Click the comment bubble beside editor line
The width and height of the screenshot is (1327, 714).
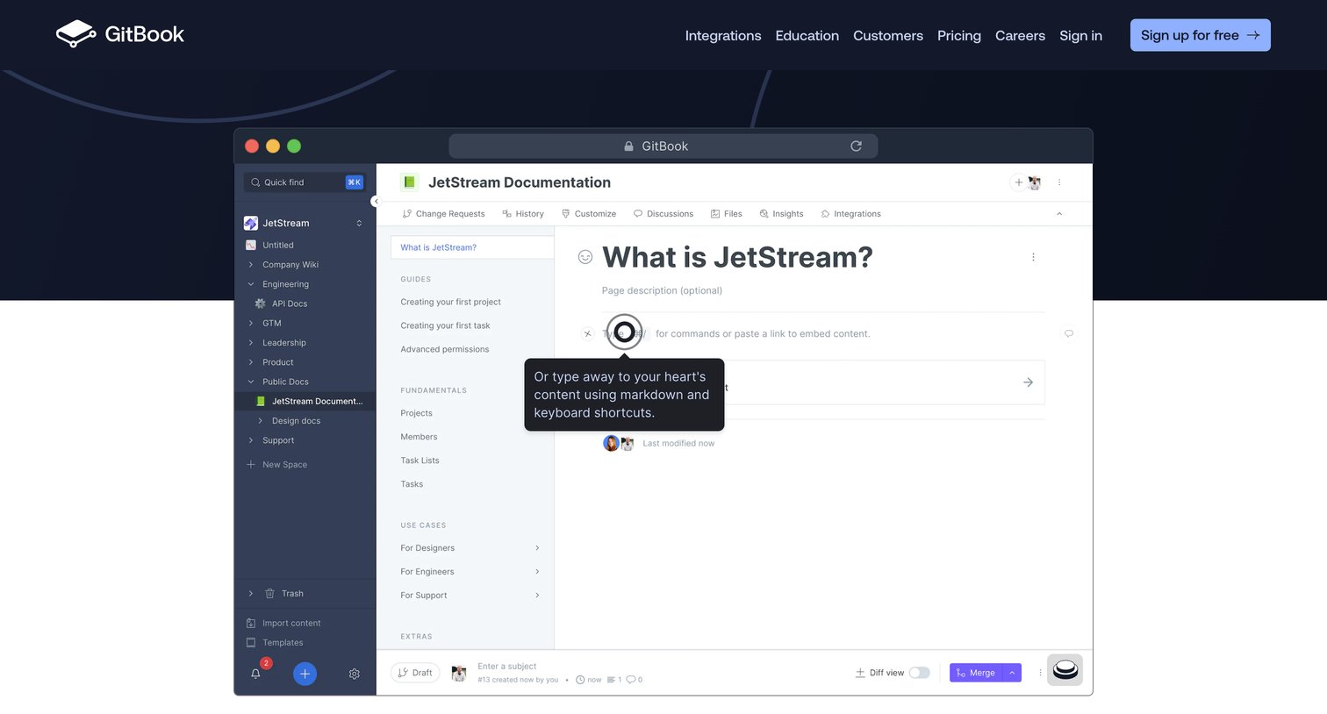pyautogui.click(x=1068, y=333)
